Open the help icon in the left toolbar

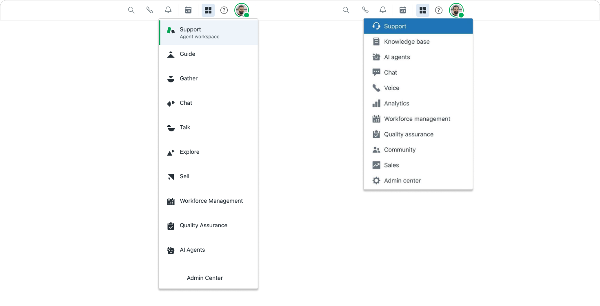pos(224,10)
